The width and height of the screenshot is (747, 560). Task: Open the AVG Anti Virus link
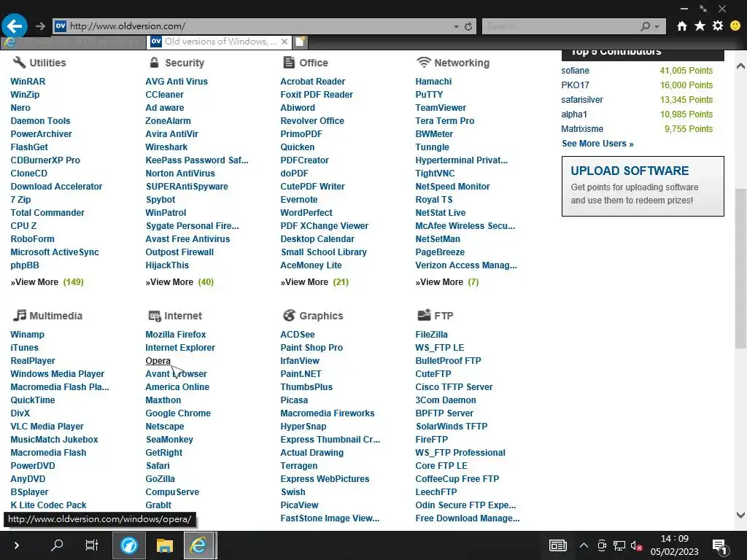pyautogui.click(x=177, y=82)
